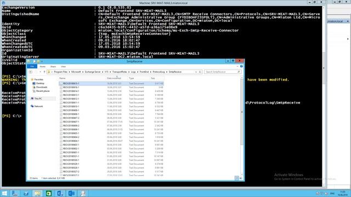
Task: Click the PowerShell prompt line PS C:\>
Action: (12, 116)
